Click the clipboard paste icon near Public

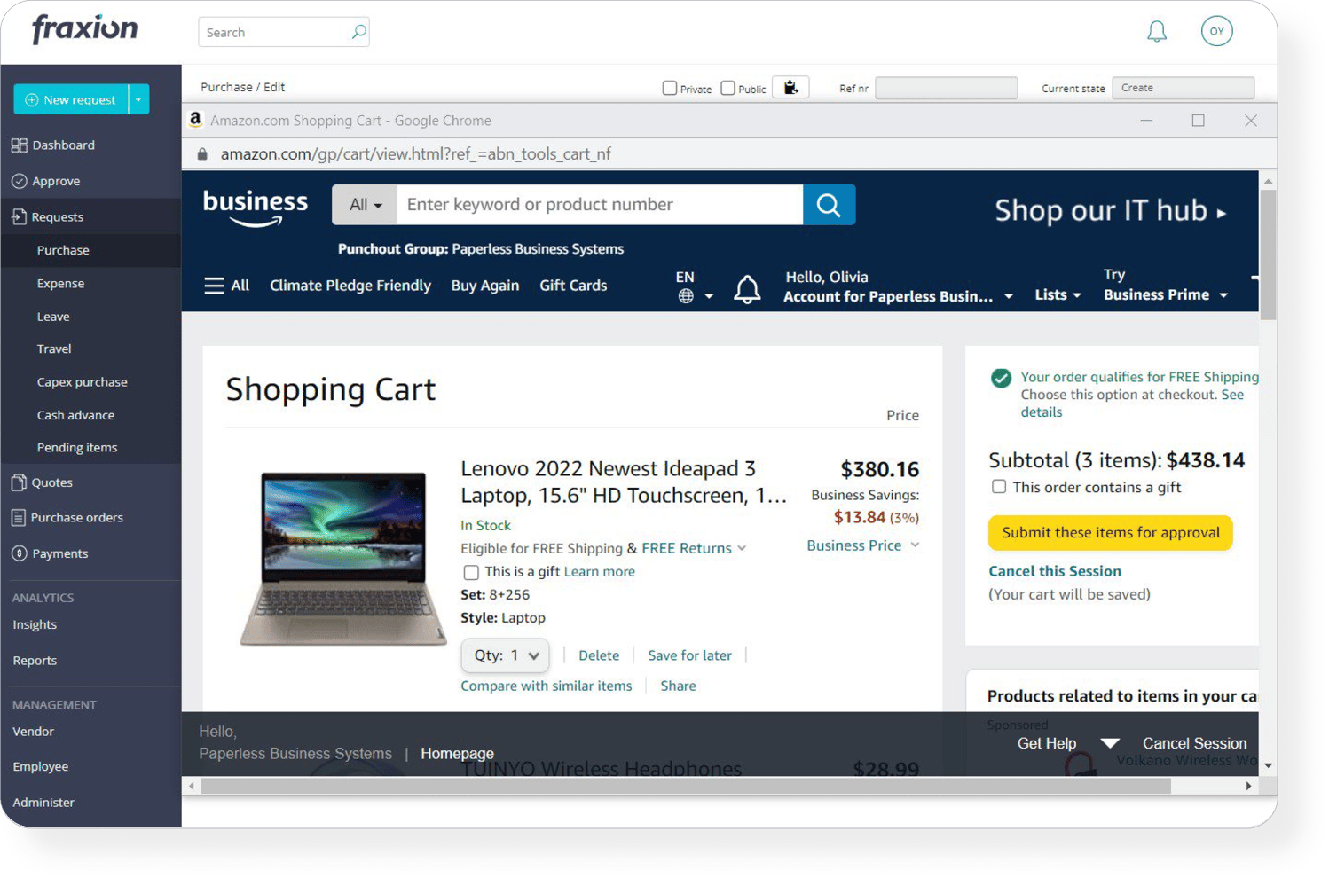pyautogui.click(x=790, y=87)
